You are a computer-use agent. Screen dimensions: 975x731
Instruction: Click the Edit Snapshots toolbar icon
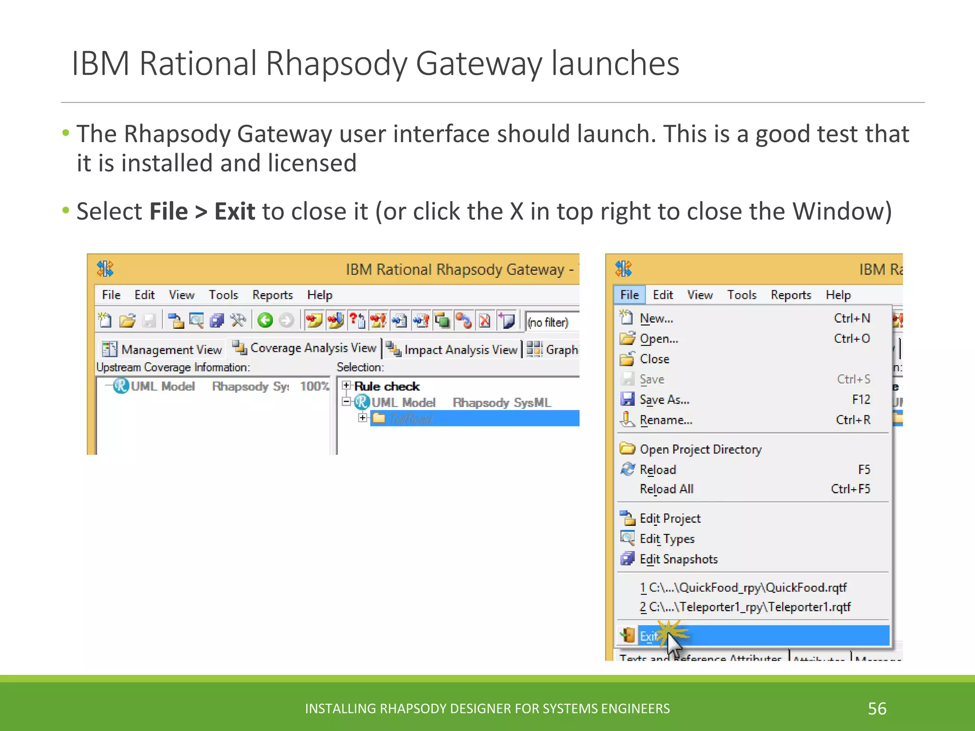(217, 320)
